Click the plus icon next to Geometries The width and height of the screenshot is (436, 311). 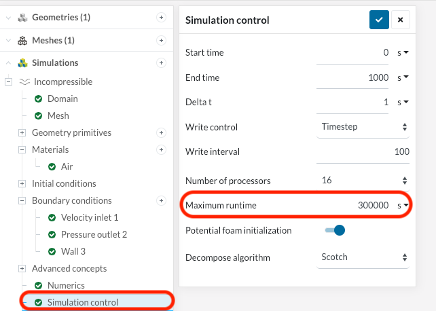click(x=161, y=17)
